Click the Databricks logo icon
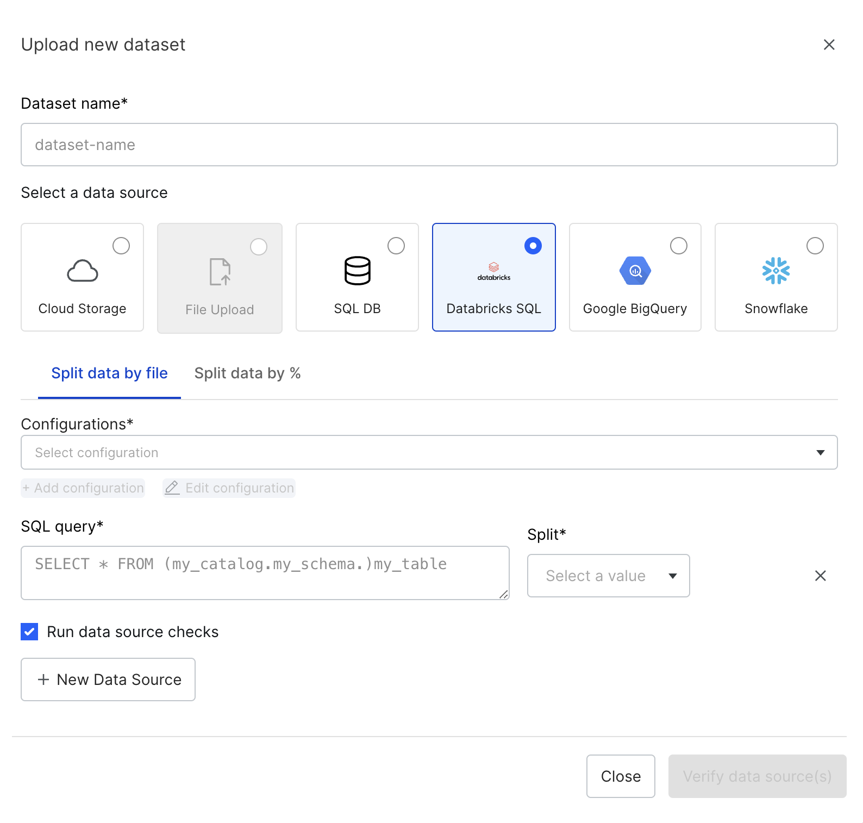The height and width of the screenshot is (823, 863). (x=494, y=271)
